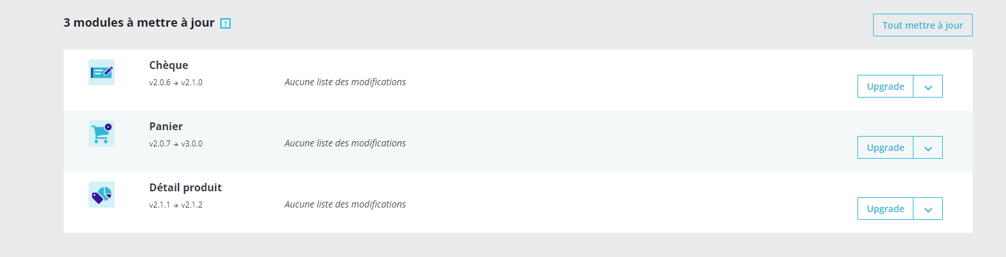Screen dimensions: 1006x257
Task: Click the Panier 'Aucune liste des modifications' text
Action: (x=345, y=143)
